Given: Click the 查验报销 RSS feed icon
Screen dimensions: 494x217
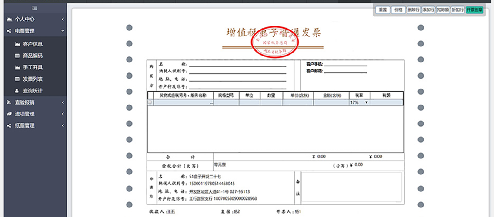Looking at the screenshot, I should click(9, 102).
